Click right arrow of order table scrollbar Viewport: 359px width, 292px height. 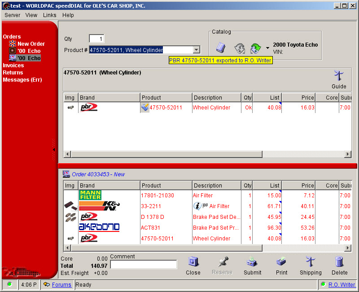click(x=348, y=248)
